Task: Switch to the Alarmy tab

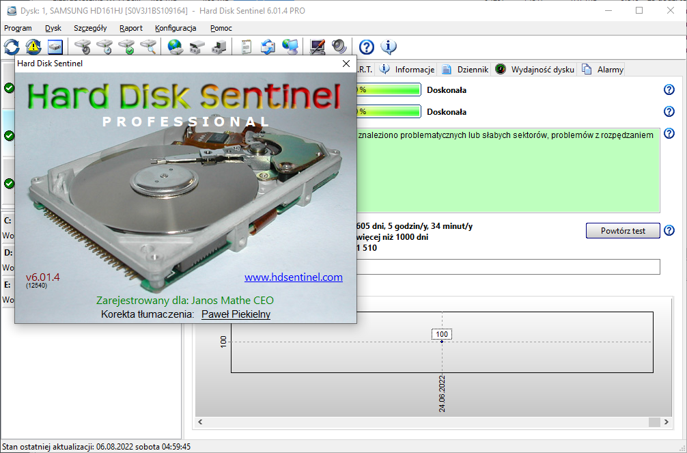Action: (602, 69)
